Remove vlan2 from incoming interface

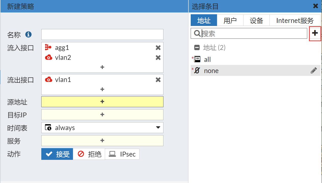pos(158,58)
